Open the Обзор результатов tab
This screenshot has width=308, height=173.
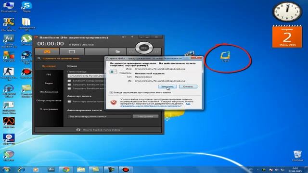[x=49, y=100]
